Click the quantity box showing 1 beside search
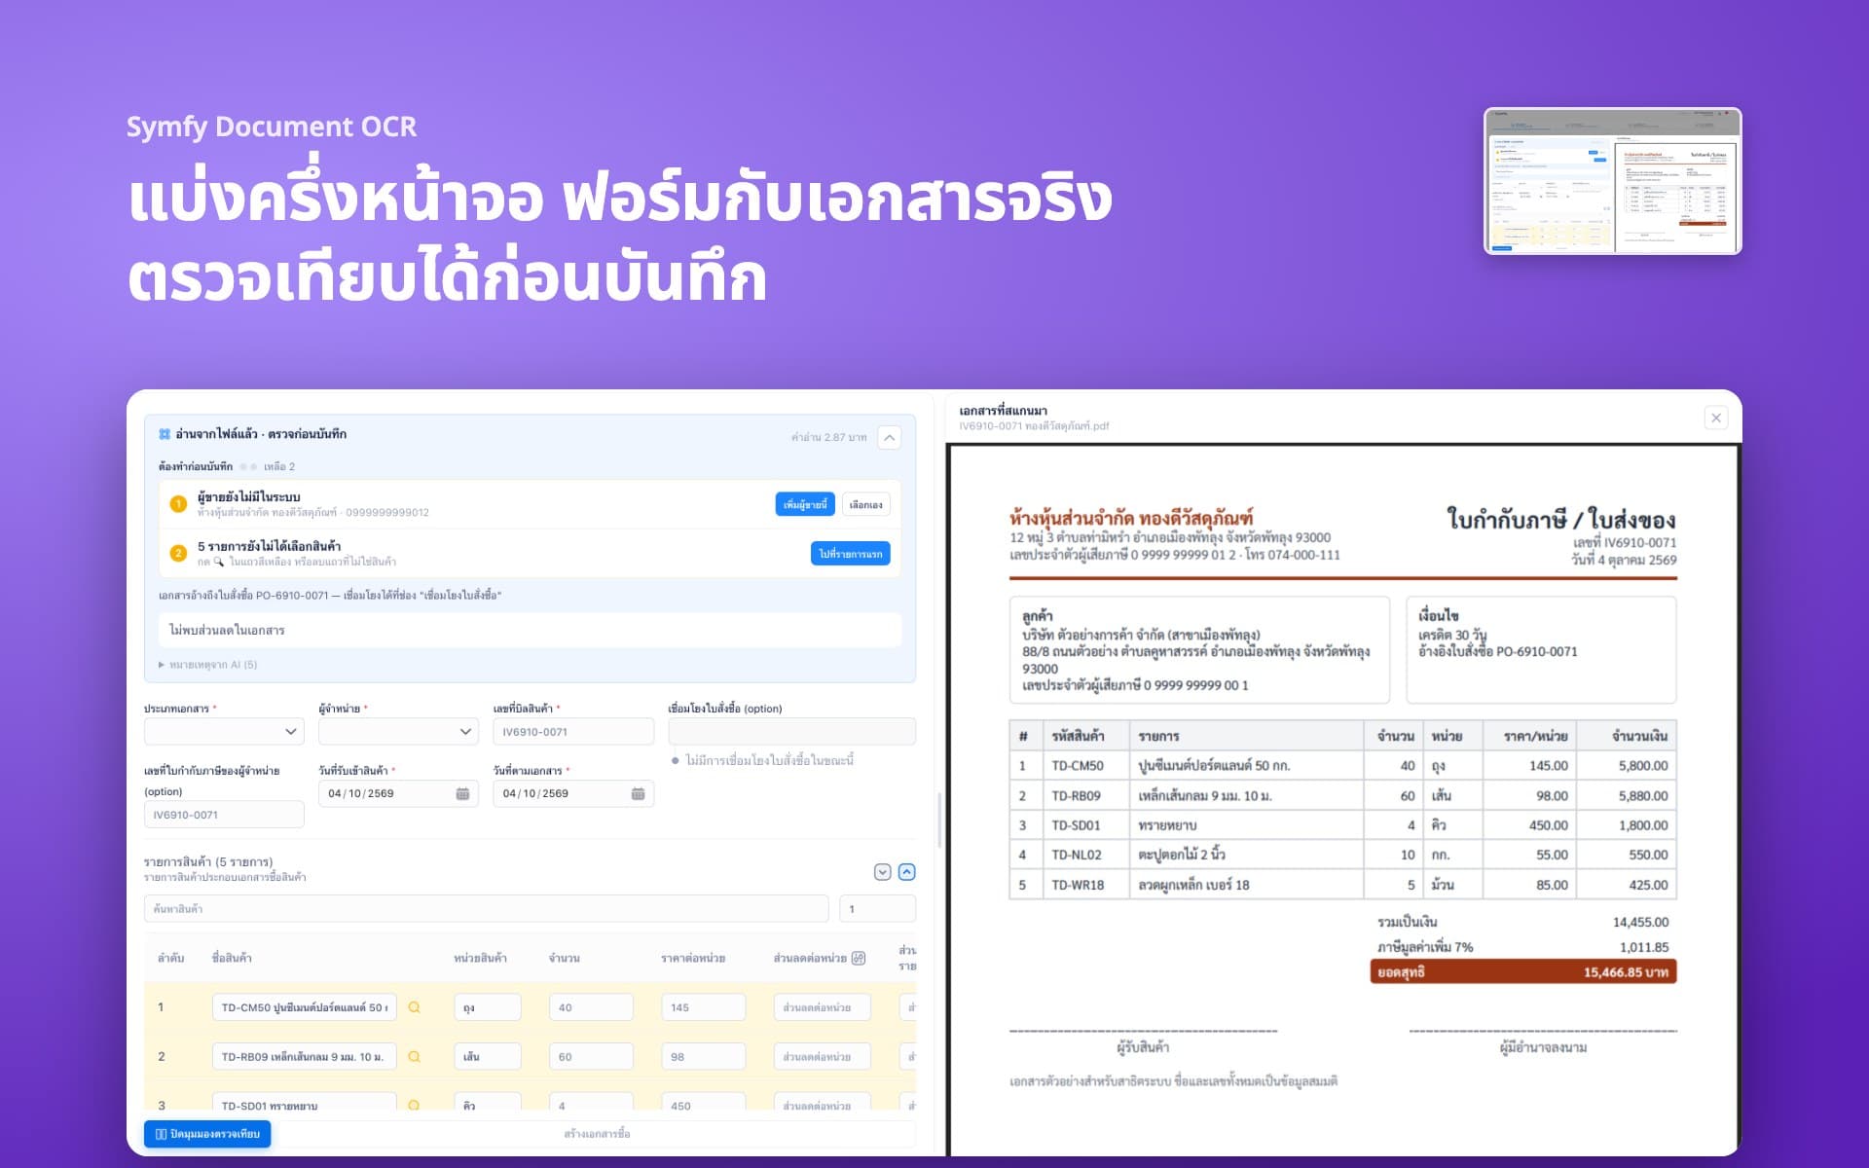Screen dimensions: 1869x1168 (877, 909)
